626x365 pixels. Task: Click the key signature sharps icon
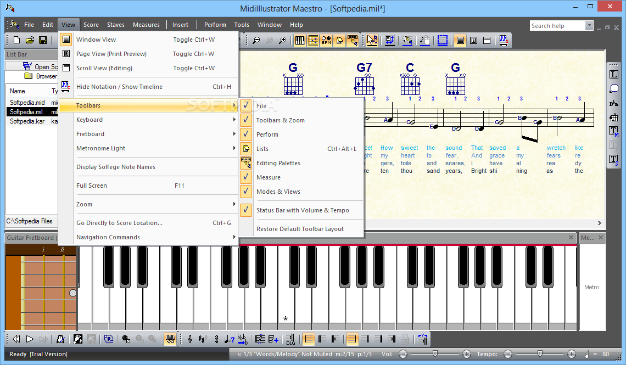pyautogui.click(x=203, y=339)
